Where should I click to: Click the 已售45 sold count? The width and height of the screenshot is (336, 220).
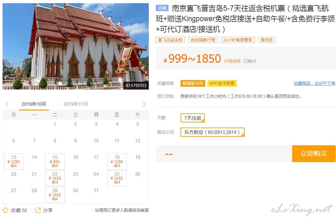[x=250, y=61]
